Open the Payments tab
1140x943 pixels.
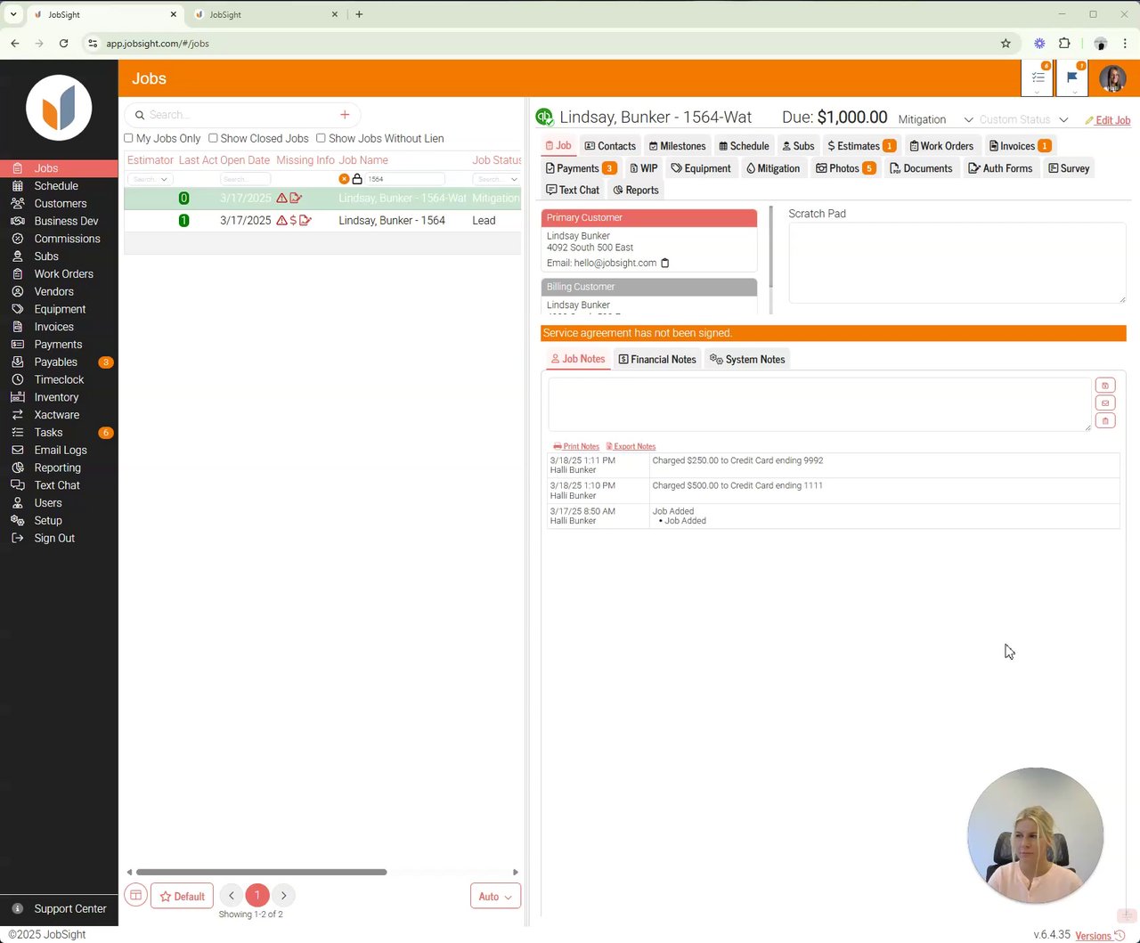pos(581,168)
